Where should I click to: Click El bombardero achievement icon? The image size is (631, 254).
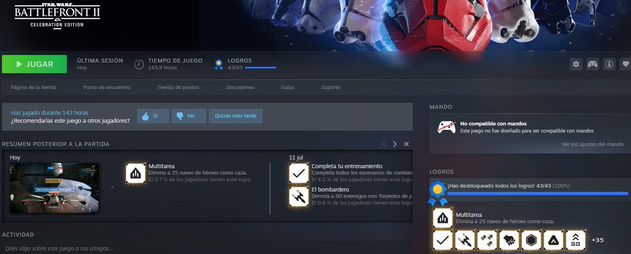point(299,196)
